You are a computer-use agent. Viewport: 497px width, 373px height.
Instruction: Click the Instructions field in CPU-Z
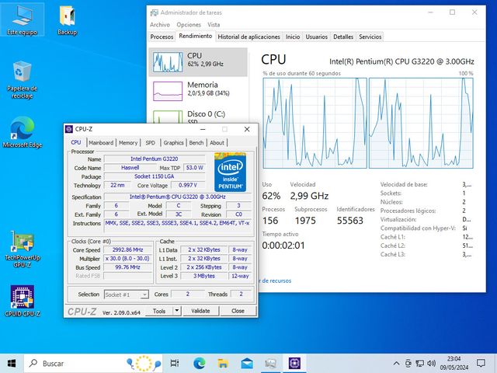tap(178, 226)
